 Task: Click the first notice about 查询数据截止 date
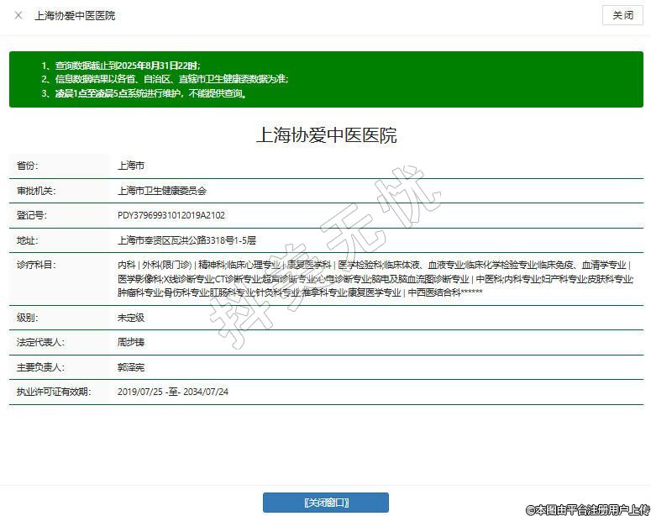(x=121, y=65)
